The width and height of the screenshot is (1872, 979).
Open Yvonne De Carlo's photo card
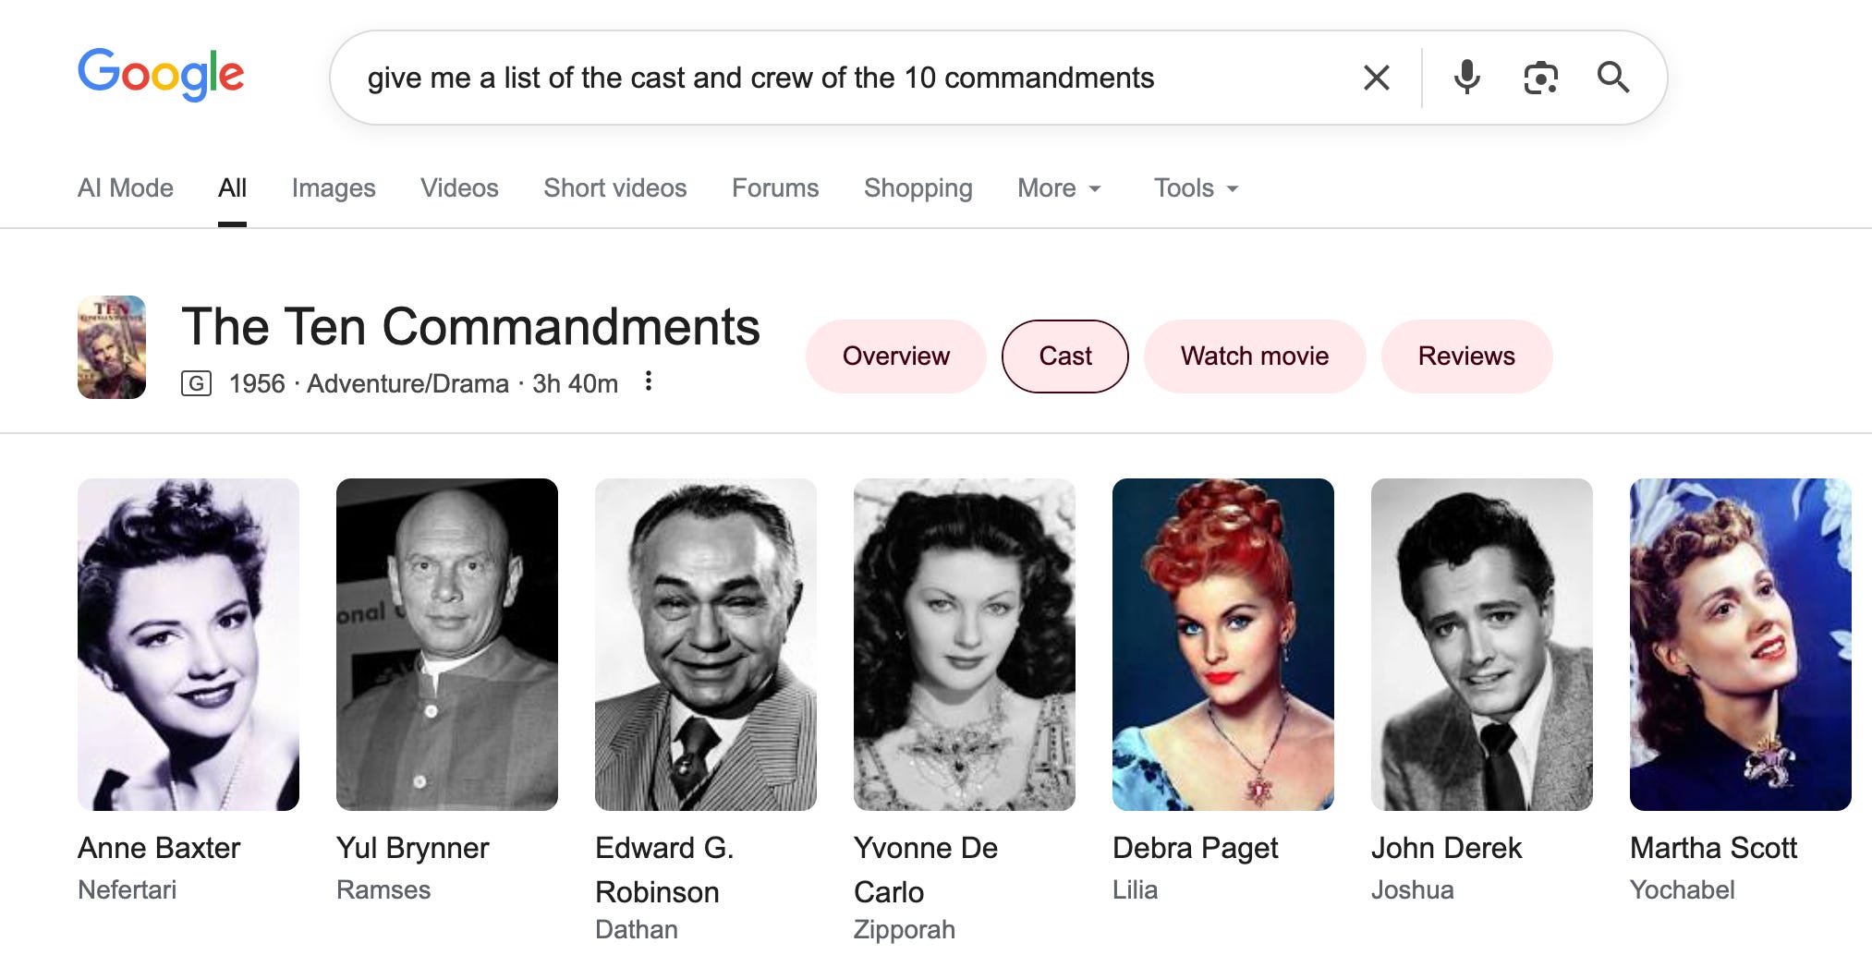[x=965, y=645]
